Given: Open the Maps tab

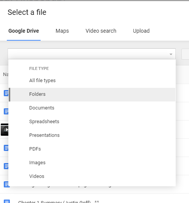Looking at the screenshot, I should 62,31.
